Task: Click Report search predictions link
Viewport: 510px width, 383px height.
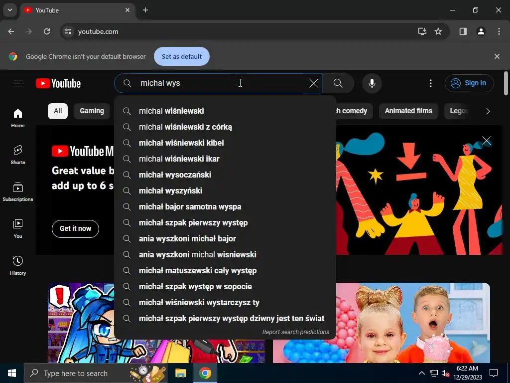Action: (x=296, y=332)
